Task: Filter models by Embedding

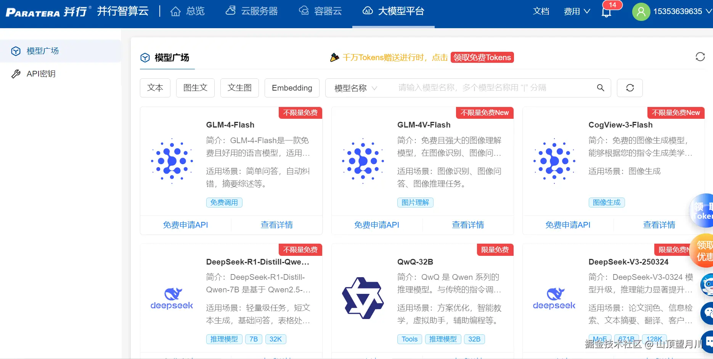Action: point(292,88)
